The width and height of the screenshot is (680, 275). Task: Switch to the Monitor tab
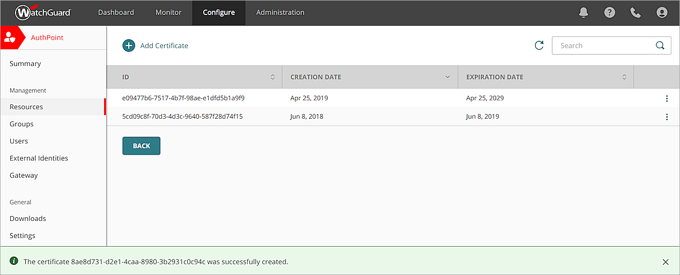(168, 12)
